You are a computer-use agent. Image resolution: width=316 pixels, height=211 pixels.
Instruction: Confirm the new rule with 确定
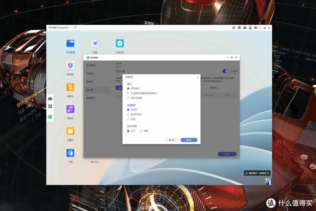click(x=189, y=140)
